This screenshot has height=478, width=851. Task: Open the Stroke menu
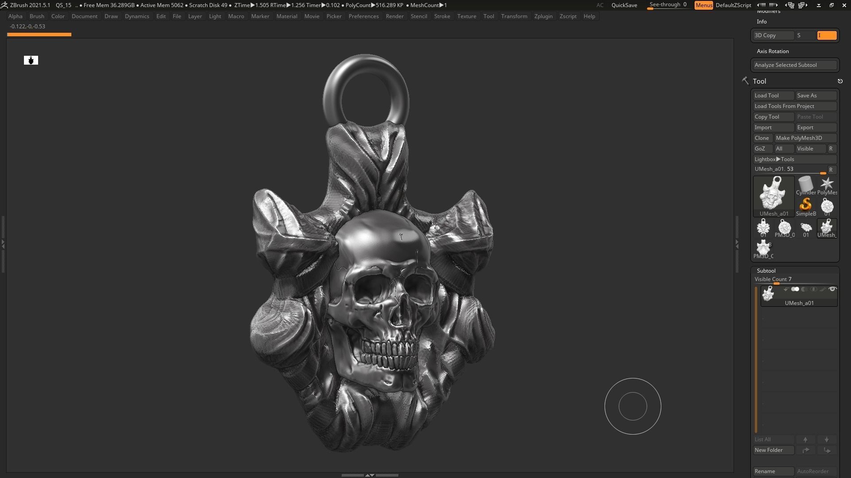point(442,16)
